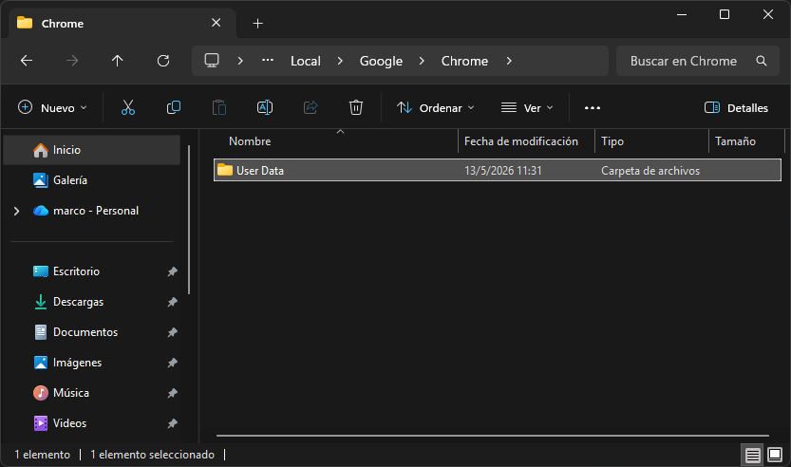
Task: Click the navigation pane vertical scrollbar
Action: (189, 220)
